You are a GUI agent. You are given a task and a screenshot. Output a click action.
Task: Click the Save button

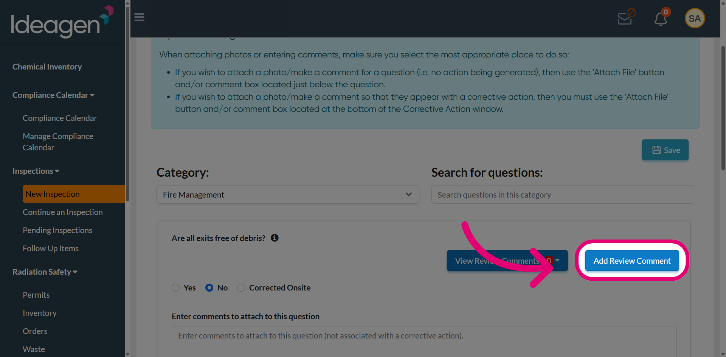(665, 150)
